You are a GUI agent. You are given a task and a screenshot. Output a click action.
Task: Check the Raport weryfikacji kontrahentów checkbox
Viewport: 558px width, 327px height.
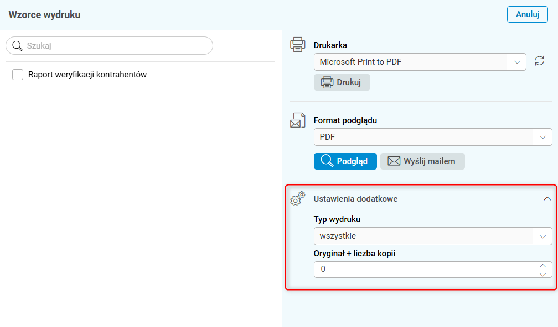coord(18,75)
